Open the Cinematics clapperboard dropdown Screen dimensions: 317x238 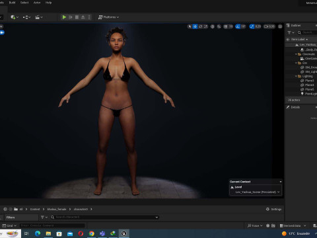39,17
